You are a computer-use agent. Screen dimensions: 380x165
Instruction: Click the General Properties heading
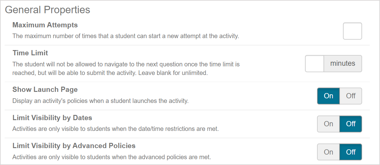pos(48,10)
